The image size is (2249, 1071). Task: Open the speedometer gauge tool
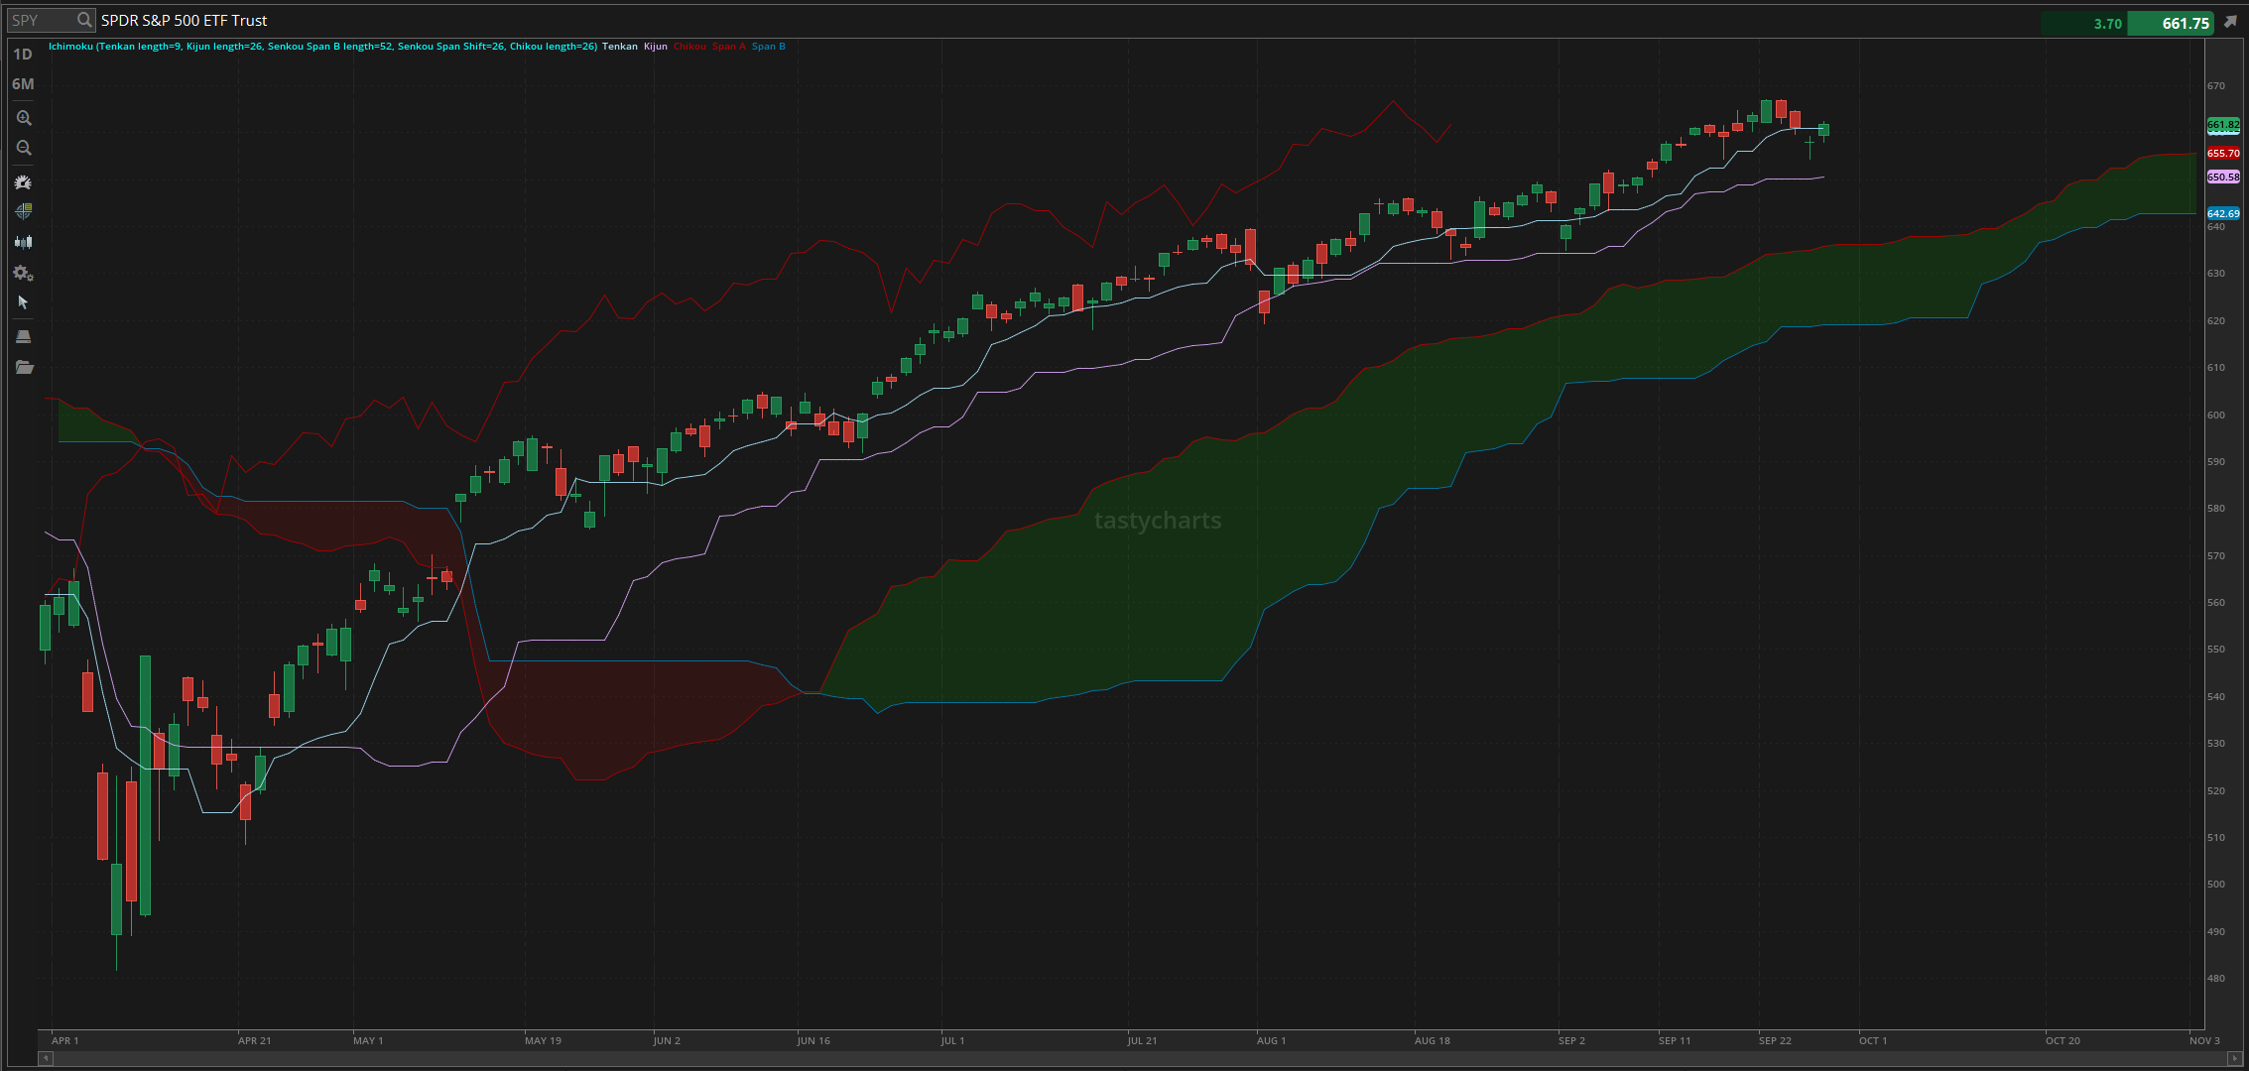pos(24,182)
